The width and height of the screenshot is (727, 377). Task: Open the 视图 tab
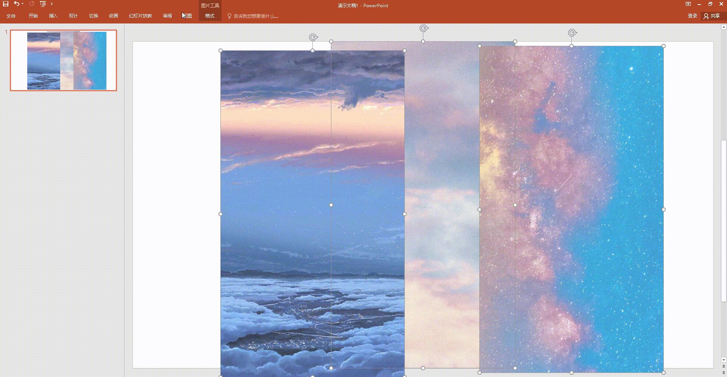tap(187, 16)
